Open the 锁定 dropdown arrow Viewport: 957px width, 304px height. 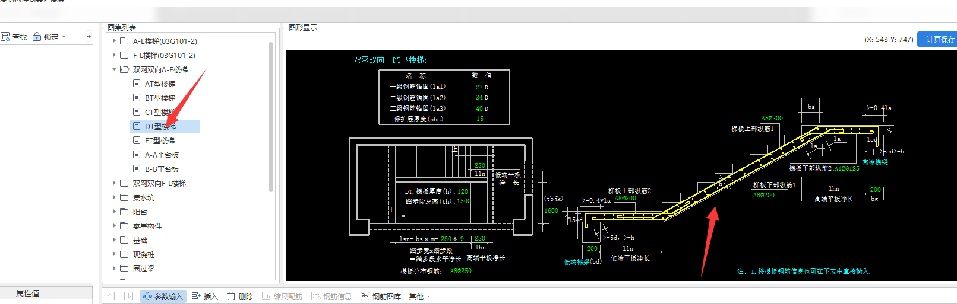pos(64,37)
